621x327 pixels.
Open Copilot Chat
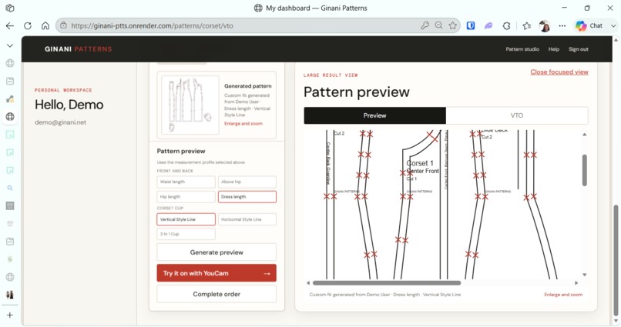pyautogui.click(x=589, y=25)
